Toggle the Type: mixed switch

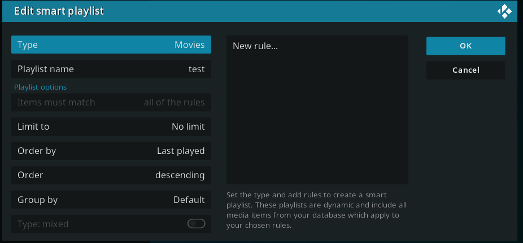pyautogui.click(x=196, y=224)
